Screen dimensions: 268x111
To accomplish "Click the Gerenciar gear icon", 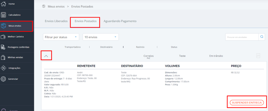I will click(x=3, y=79).
